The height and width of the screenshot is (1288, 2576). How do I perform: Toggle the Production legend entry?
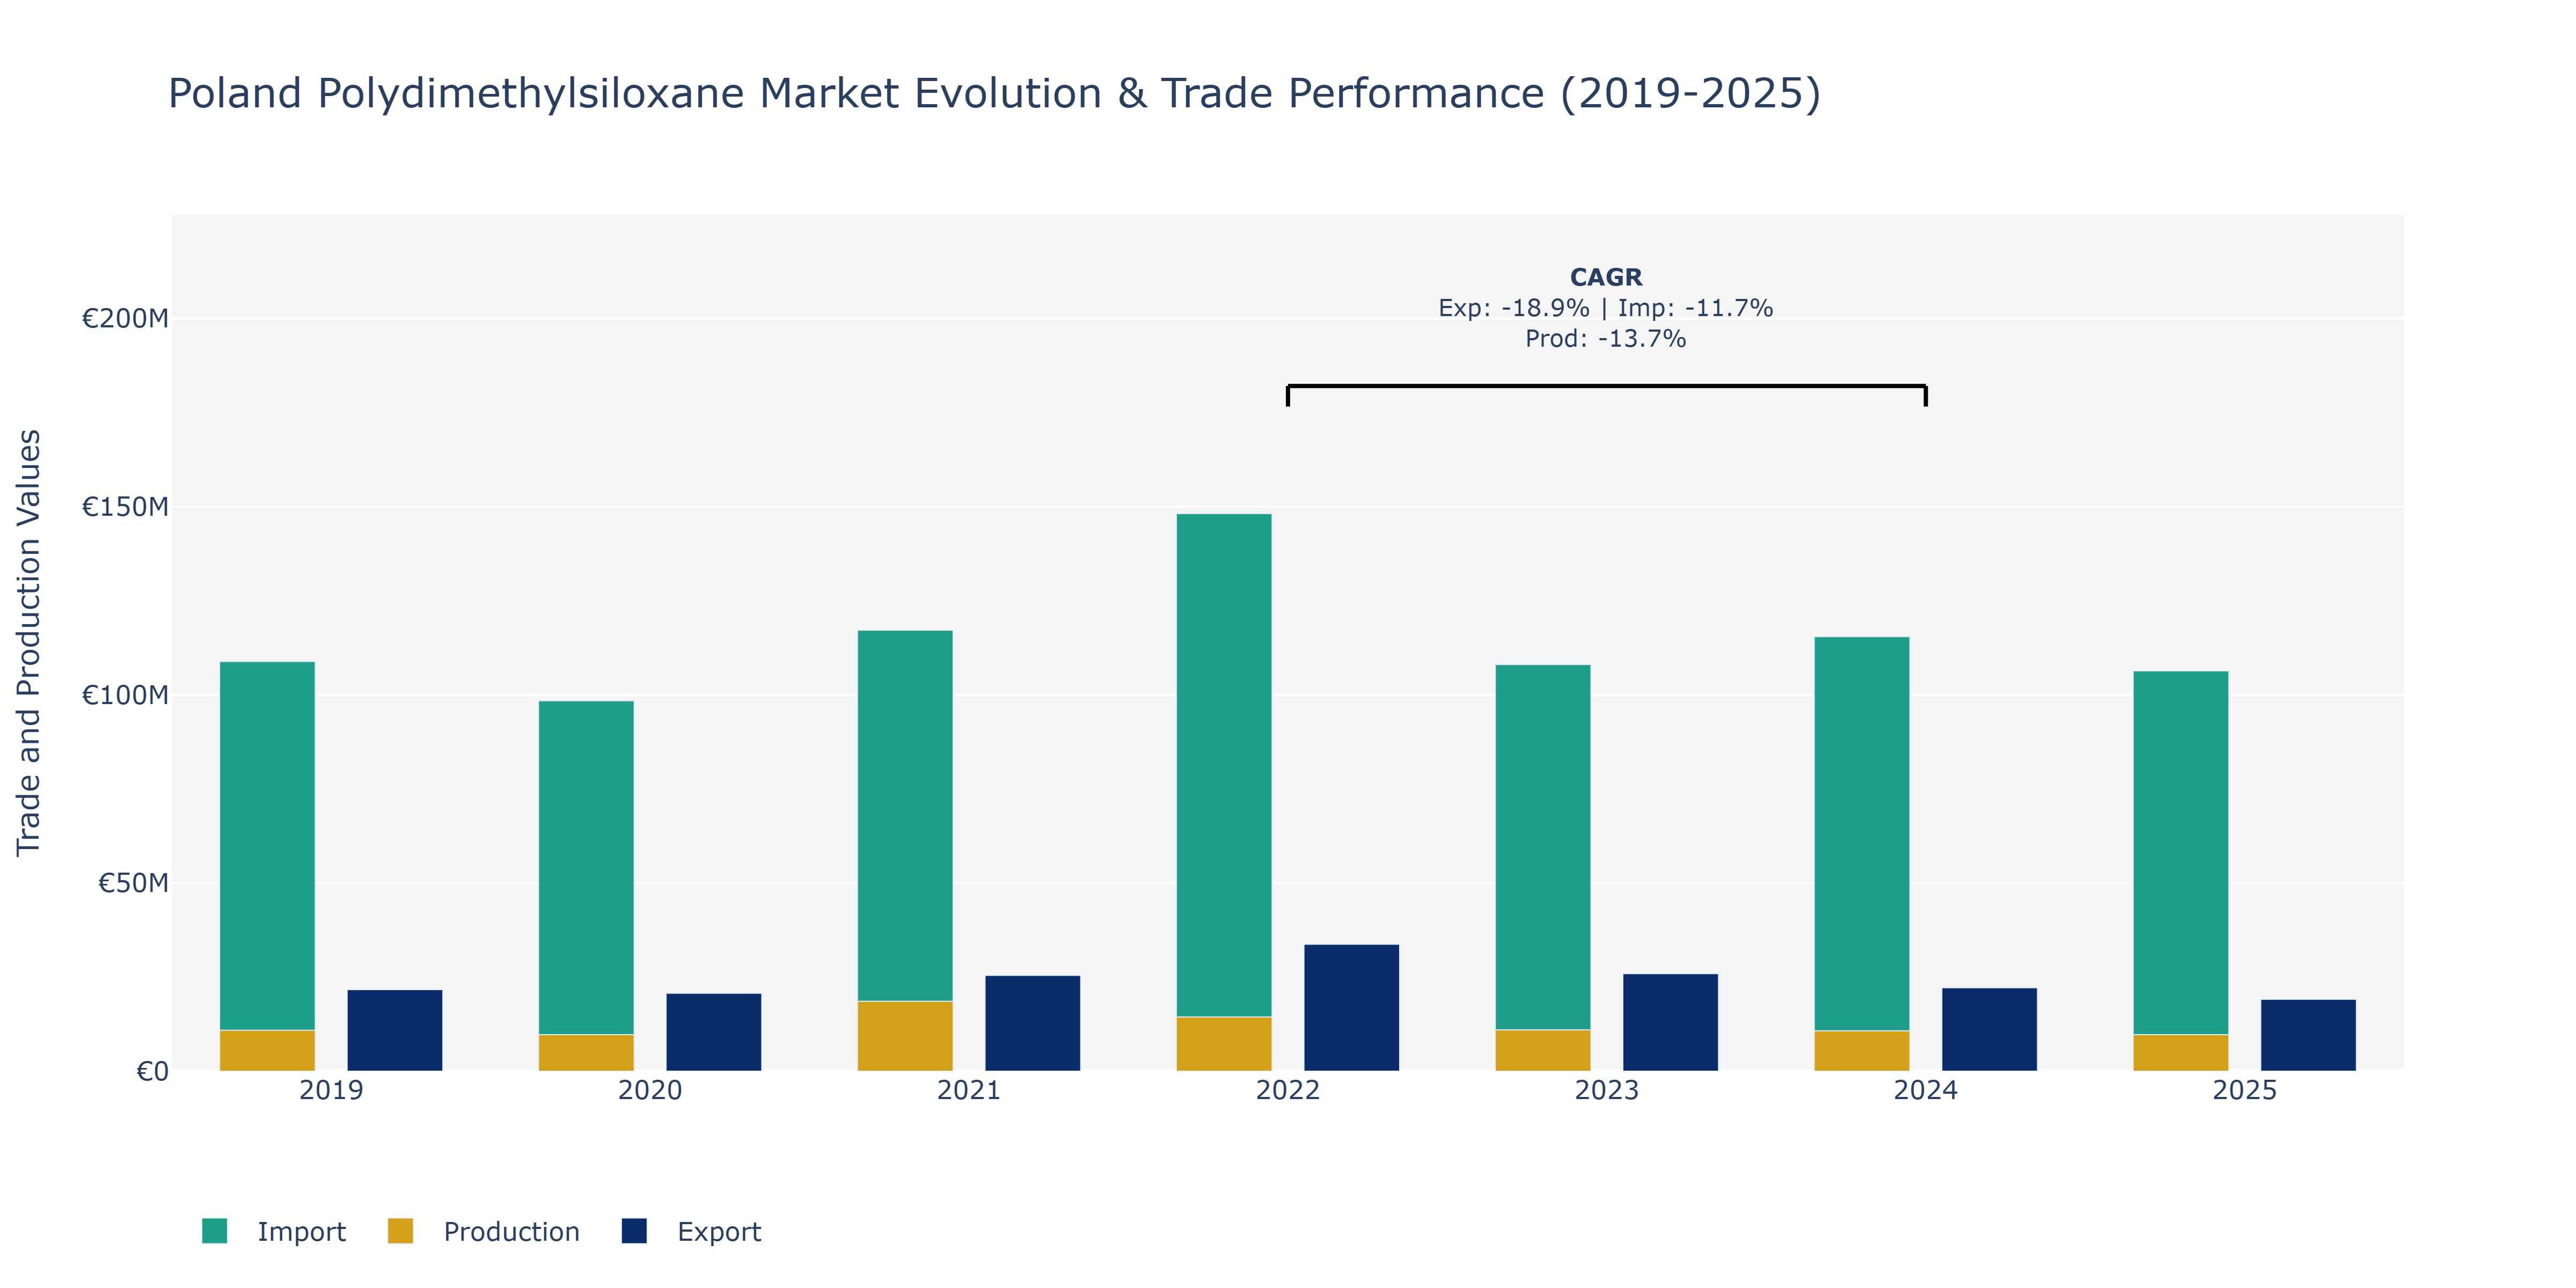click(484, 1231)
